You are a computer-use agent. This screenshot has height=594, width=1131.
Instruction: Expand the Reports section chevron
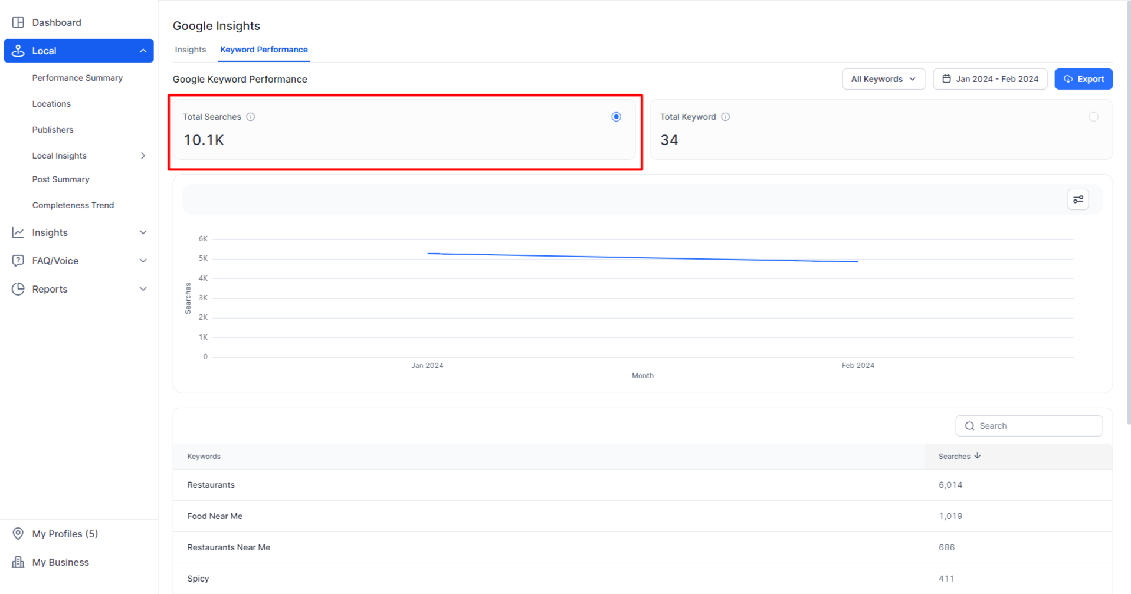pyautogui.click(x=143, y=289)
